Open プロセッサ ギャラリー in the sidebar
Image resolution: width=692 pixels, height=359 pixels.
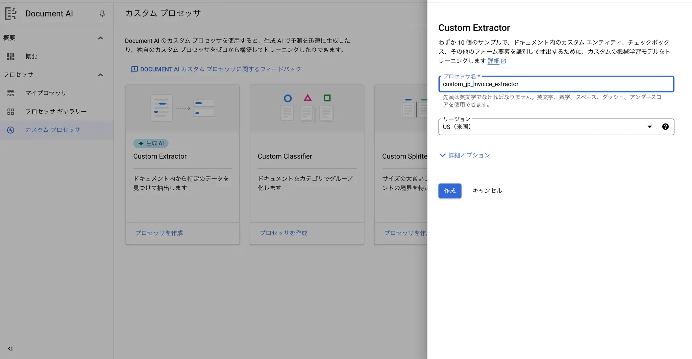[x=57, y=111]
